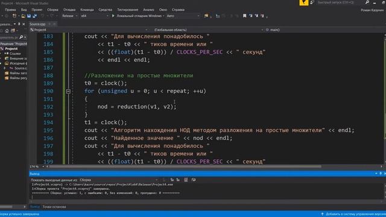Open the Project4 scope dropdown
This screenshot has height=217, width=386.
pos(89,30)
